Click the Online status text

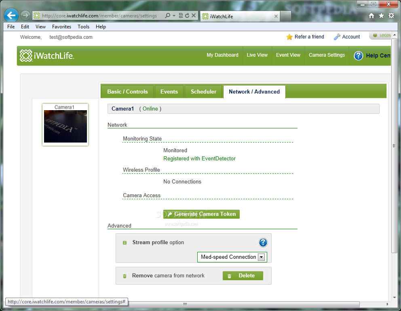[x=150, y=109]
